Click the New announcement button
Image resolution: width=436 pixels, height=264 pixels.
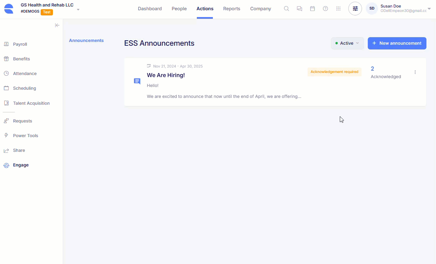(x=397, y=43)
